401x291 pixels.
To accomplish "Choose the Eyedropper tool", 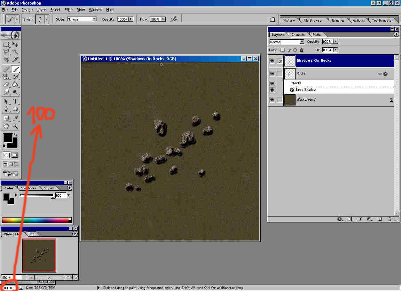I will [x=15, y=118].
